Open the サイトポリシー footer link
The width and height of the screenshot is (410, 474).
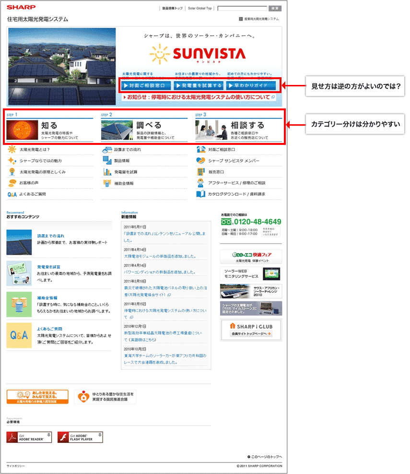point(16,466)
